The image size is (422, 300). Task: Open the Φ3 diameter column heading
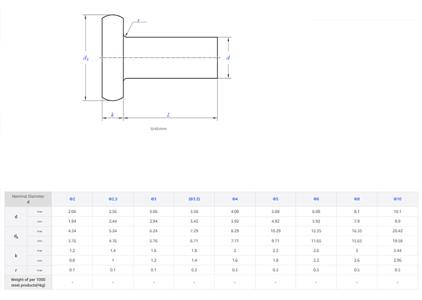coord(154,199)
